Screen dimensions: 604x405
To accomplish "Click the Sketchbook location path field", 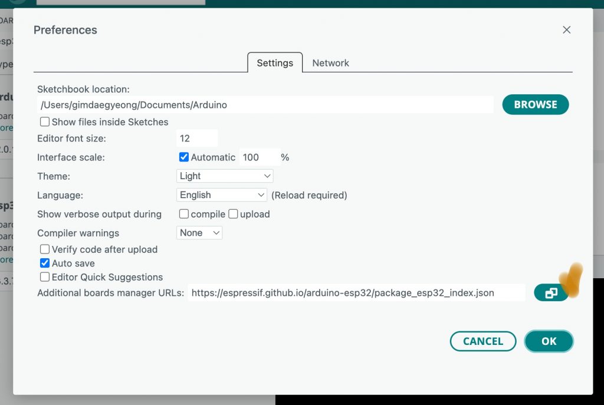I will [265, 105].
